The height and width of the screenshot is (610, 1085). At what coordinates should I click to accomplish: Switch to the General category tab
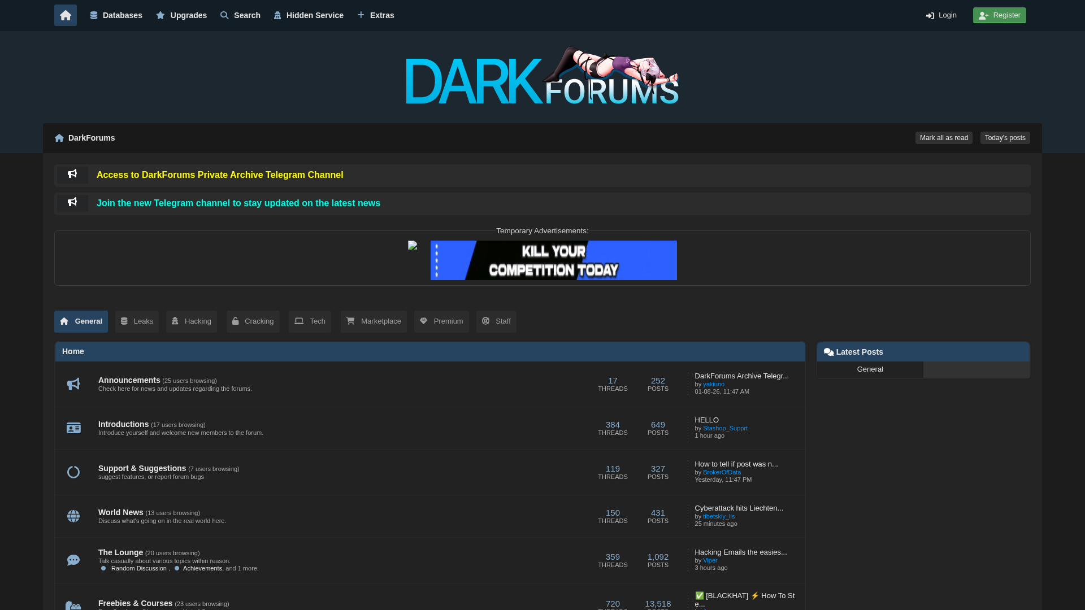81,321
